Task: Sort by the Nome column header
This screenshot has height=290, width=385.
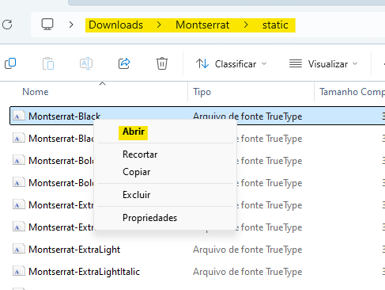Action: click(x=36, y=92)
